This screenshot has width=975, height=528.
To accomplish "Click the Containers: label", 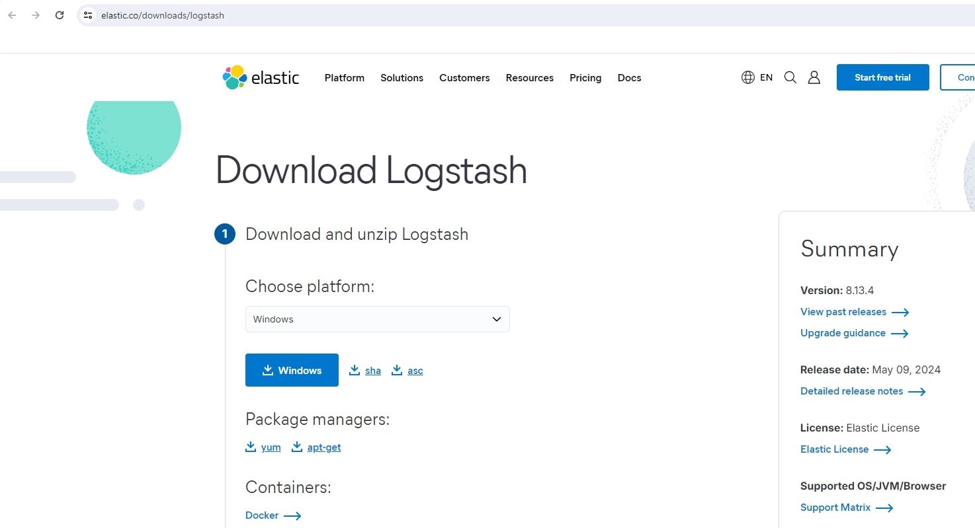I will point(288,487).
